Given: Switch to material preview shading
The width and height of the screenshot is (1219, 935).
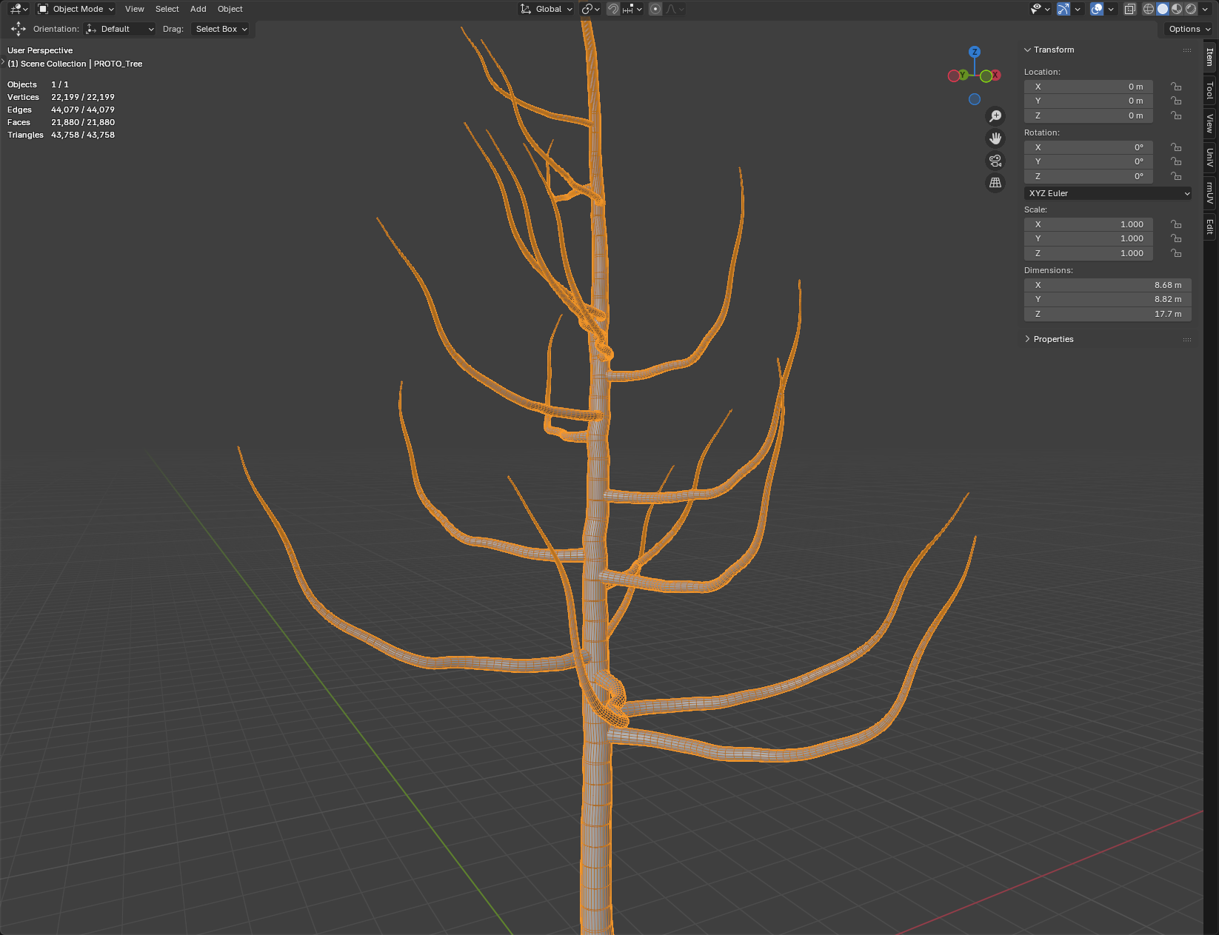Looking at the screenshot, I should point(1177,9).
